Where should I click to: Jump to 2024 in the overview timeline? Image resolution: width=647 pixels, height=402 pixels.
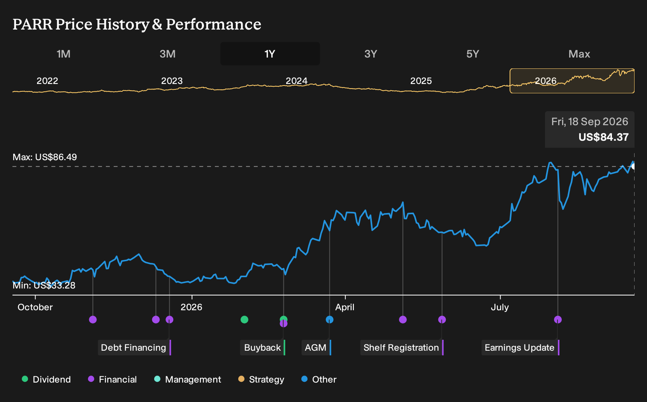tap(296, 81)
